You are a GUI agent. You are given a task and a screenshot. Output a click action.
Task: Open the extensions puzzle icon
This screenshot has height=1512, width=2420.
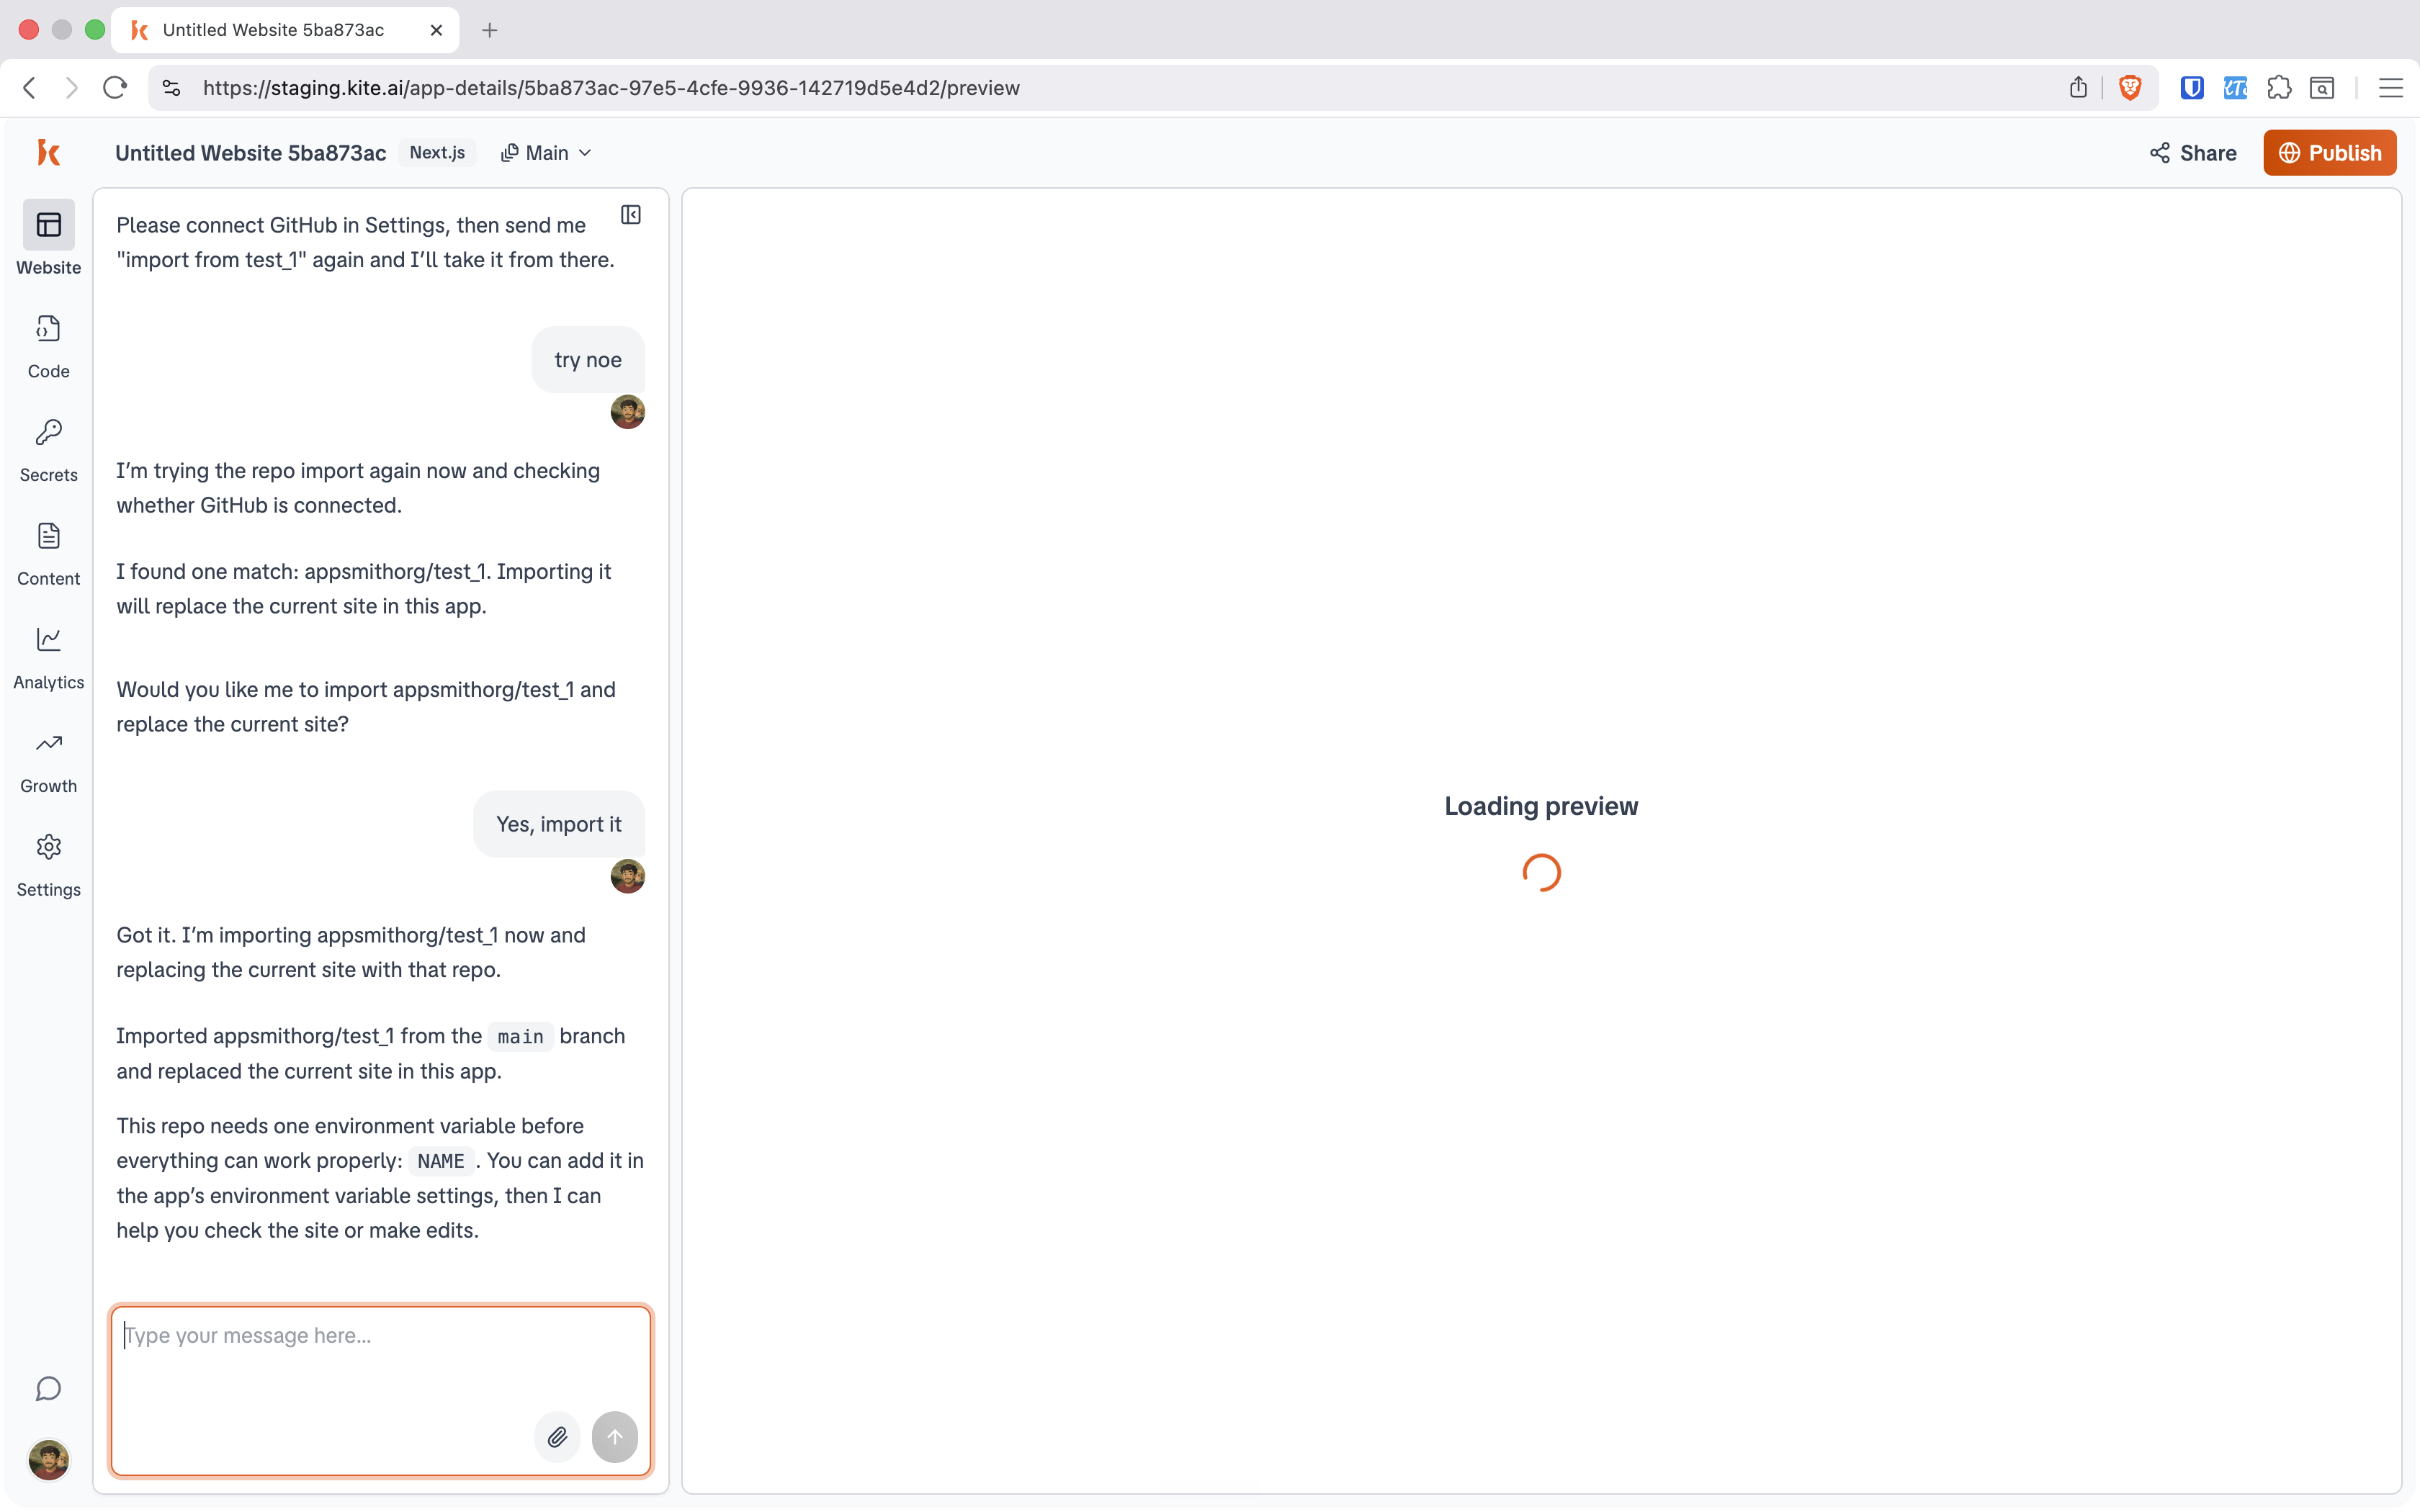point(2279,88)
